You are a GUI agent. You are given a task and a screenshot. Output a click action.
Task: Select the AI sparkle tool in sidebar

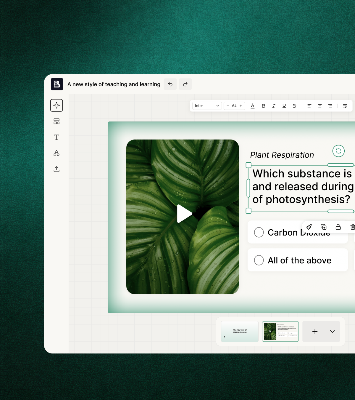[x=56, y=105]
